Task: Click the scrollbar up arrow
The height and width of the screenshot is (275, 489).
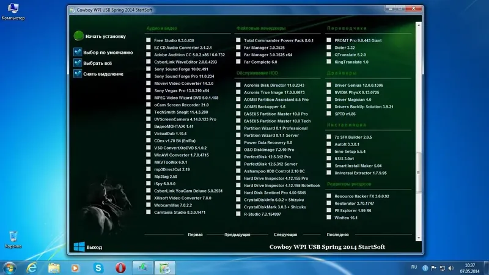Action: [419, 25]
